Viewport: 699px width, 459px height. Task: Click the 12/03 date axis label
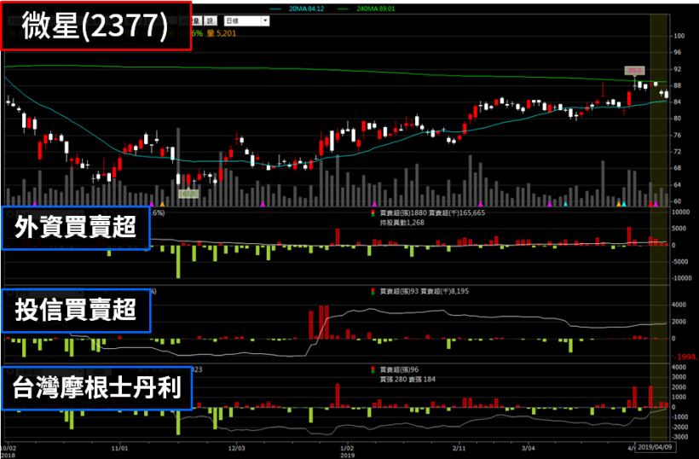tap(237, 447)
